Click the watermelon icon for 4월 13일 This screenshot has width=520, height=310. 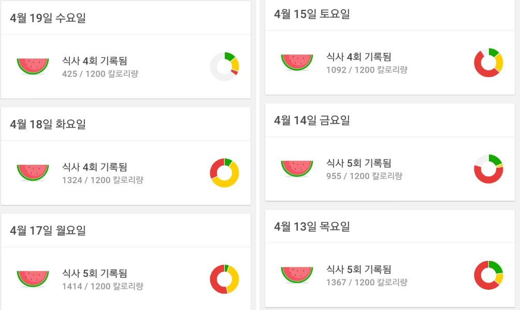pos(297,275)
